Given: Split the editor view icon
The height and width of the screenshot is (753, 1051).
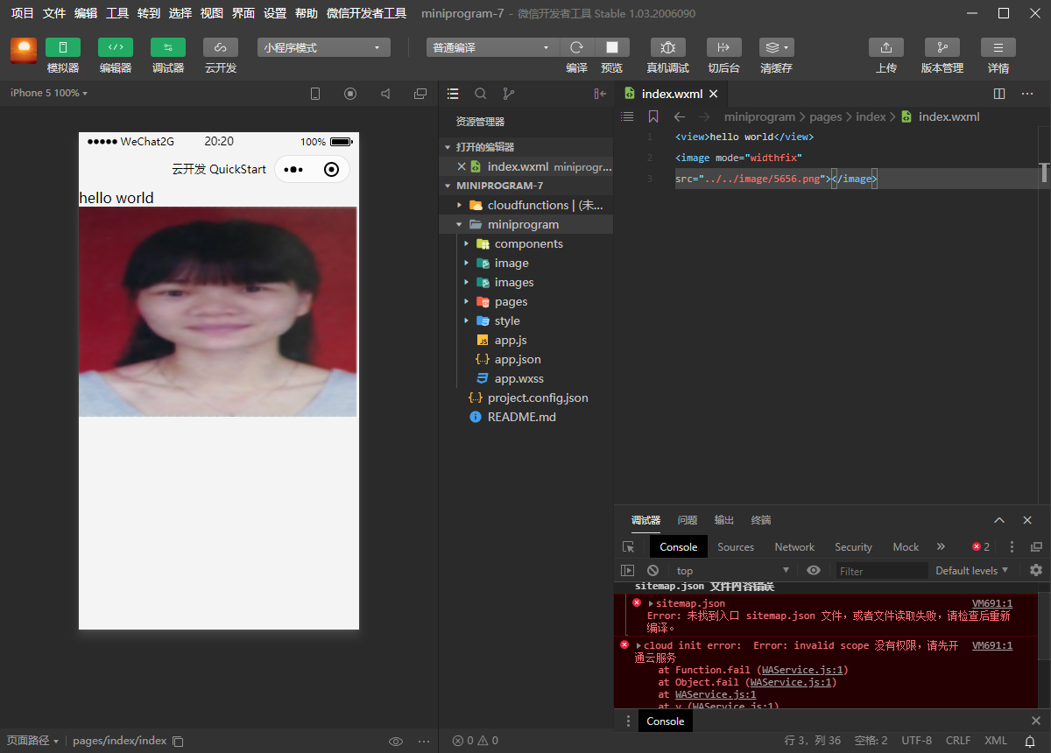Looking at the screenshot, I should (999, 94).
